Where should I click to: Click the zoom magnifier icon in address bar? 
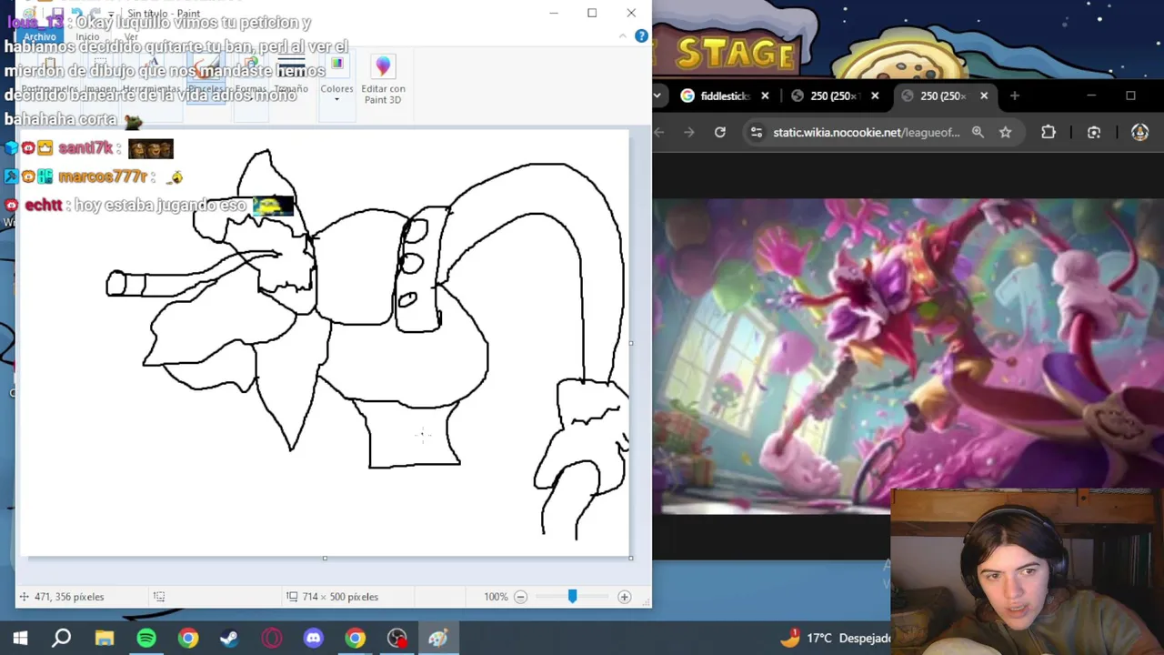(x=978, y=132)
